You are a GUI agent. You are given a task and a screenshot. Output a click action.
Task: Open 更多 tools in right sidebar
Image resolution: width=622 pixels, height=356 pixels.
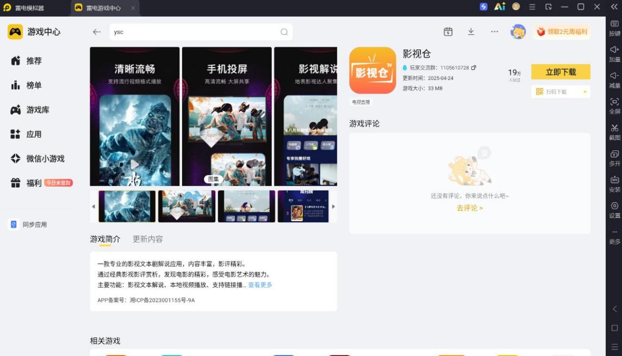pos(615,237)
